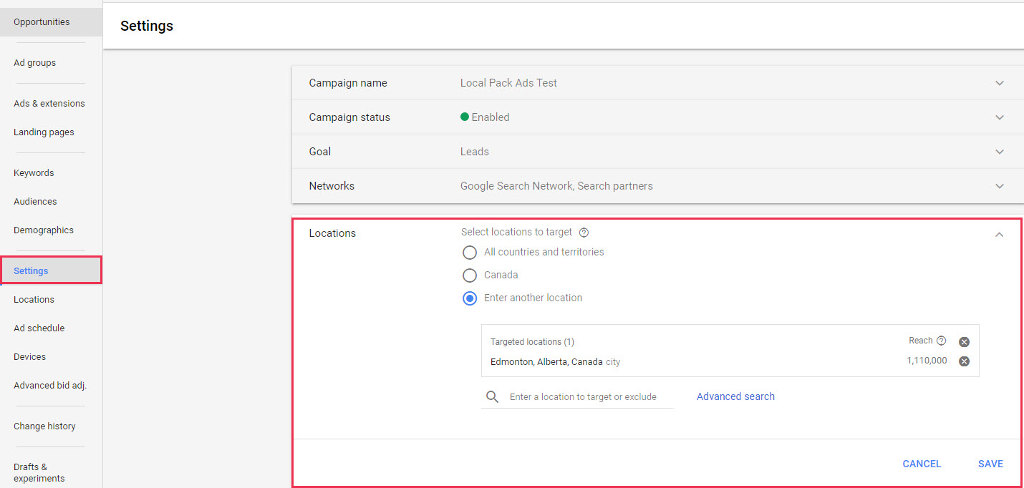Click the Reach help question mark icon
Image resolution: width=1024 pixels, height=488 pixels.
click(941, 341)
